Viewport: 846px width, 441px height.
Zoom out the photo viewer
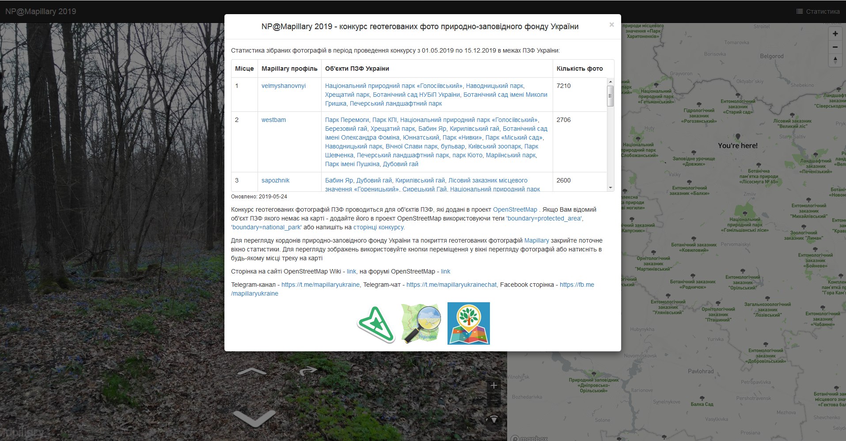[493, 399]
